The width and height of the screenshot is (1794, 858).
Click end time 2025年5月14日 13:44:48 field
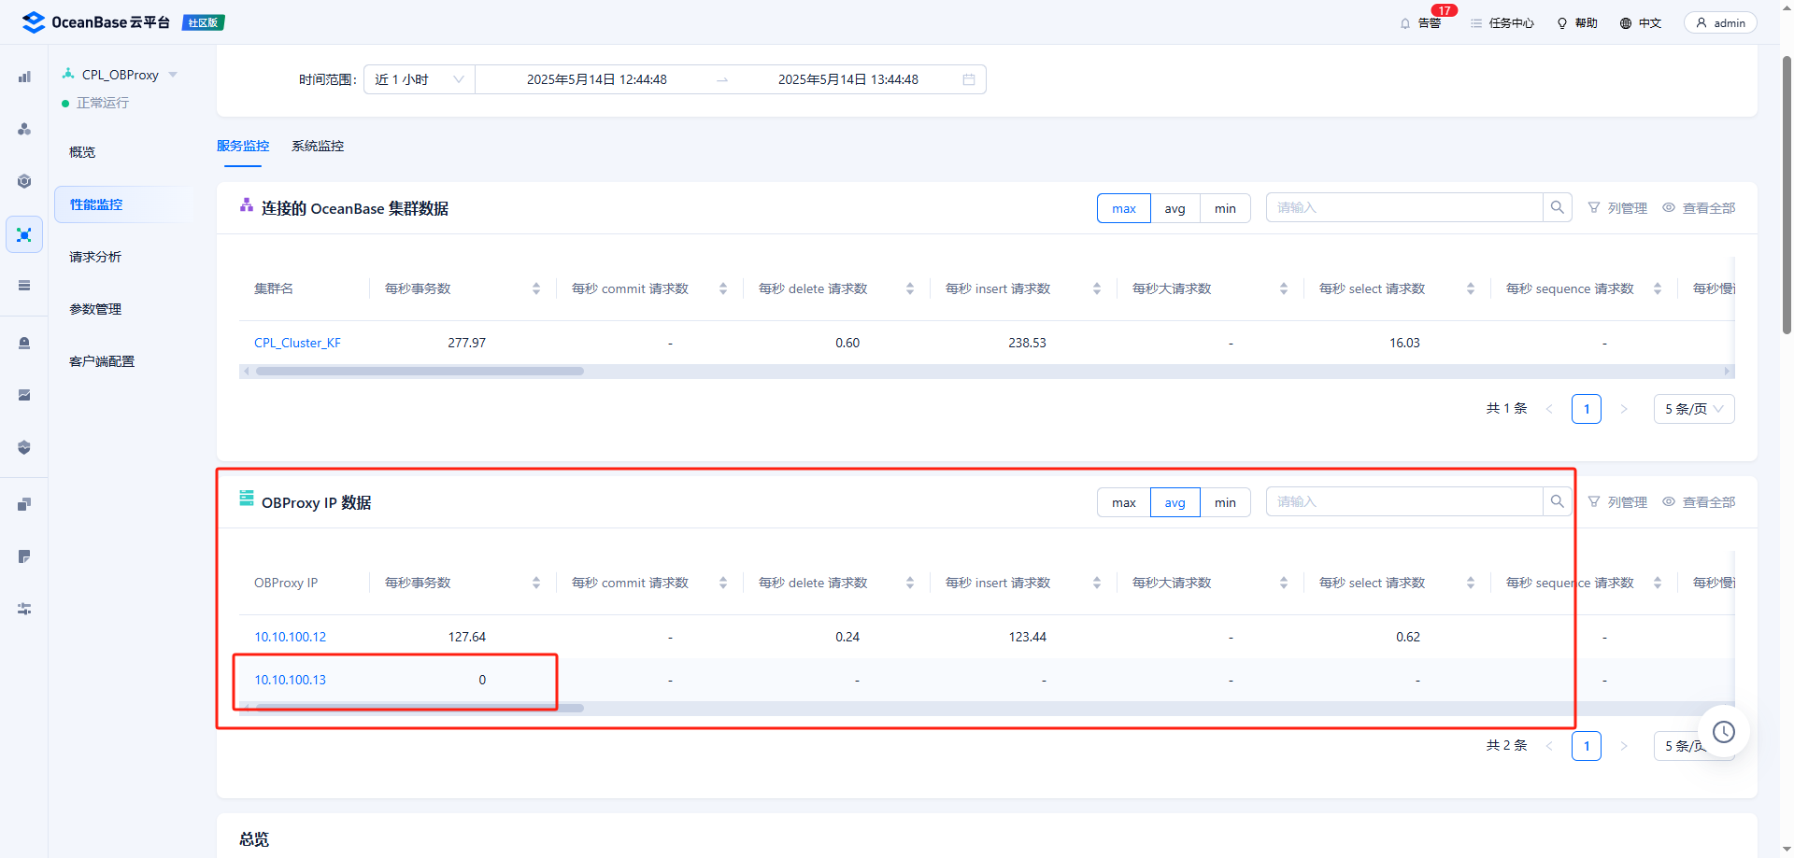[x=848, y=79]
